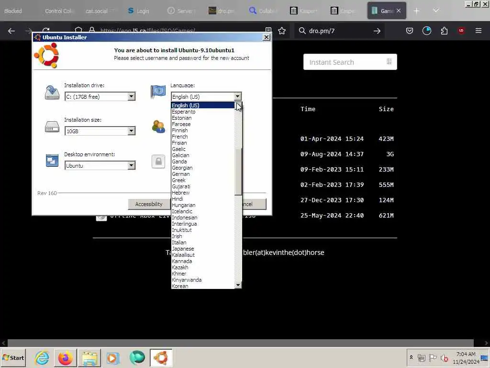
Task: Pick Japanese in the language list
Action: tap(183, 249)
